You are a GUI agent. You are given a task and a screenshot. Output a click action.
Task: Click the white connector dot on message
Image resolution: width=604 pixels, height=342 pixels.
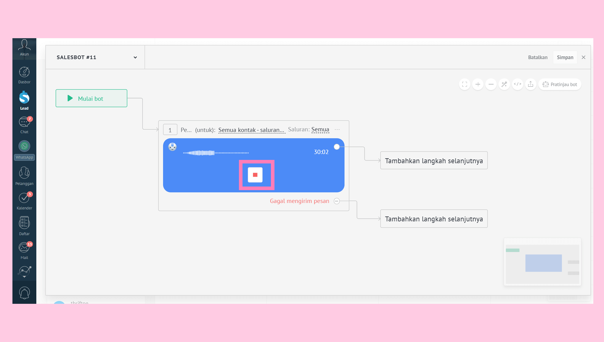click(337, 147)
